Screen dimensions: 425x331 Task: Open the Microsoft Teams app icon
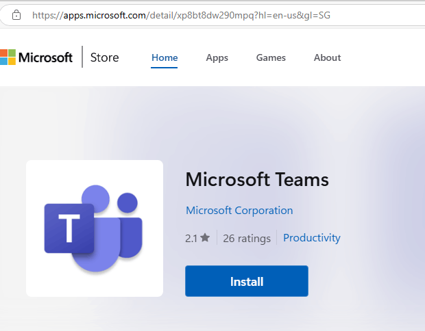95,228
